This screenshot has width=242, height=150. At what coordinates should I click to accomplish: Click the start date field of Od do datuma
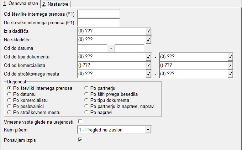click(92, 48)
